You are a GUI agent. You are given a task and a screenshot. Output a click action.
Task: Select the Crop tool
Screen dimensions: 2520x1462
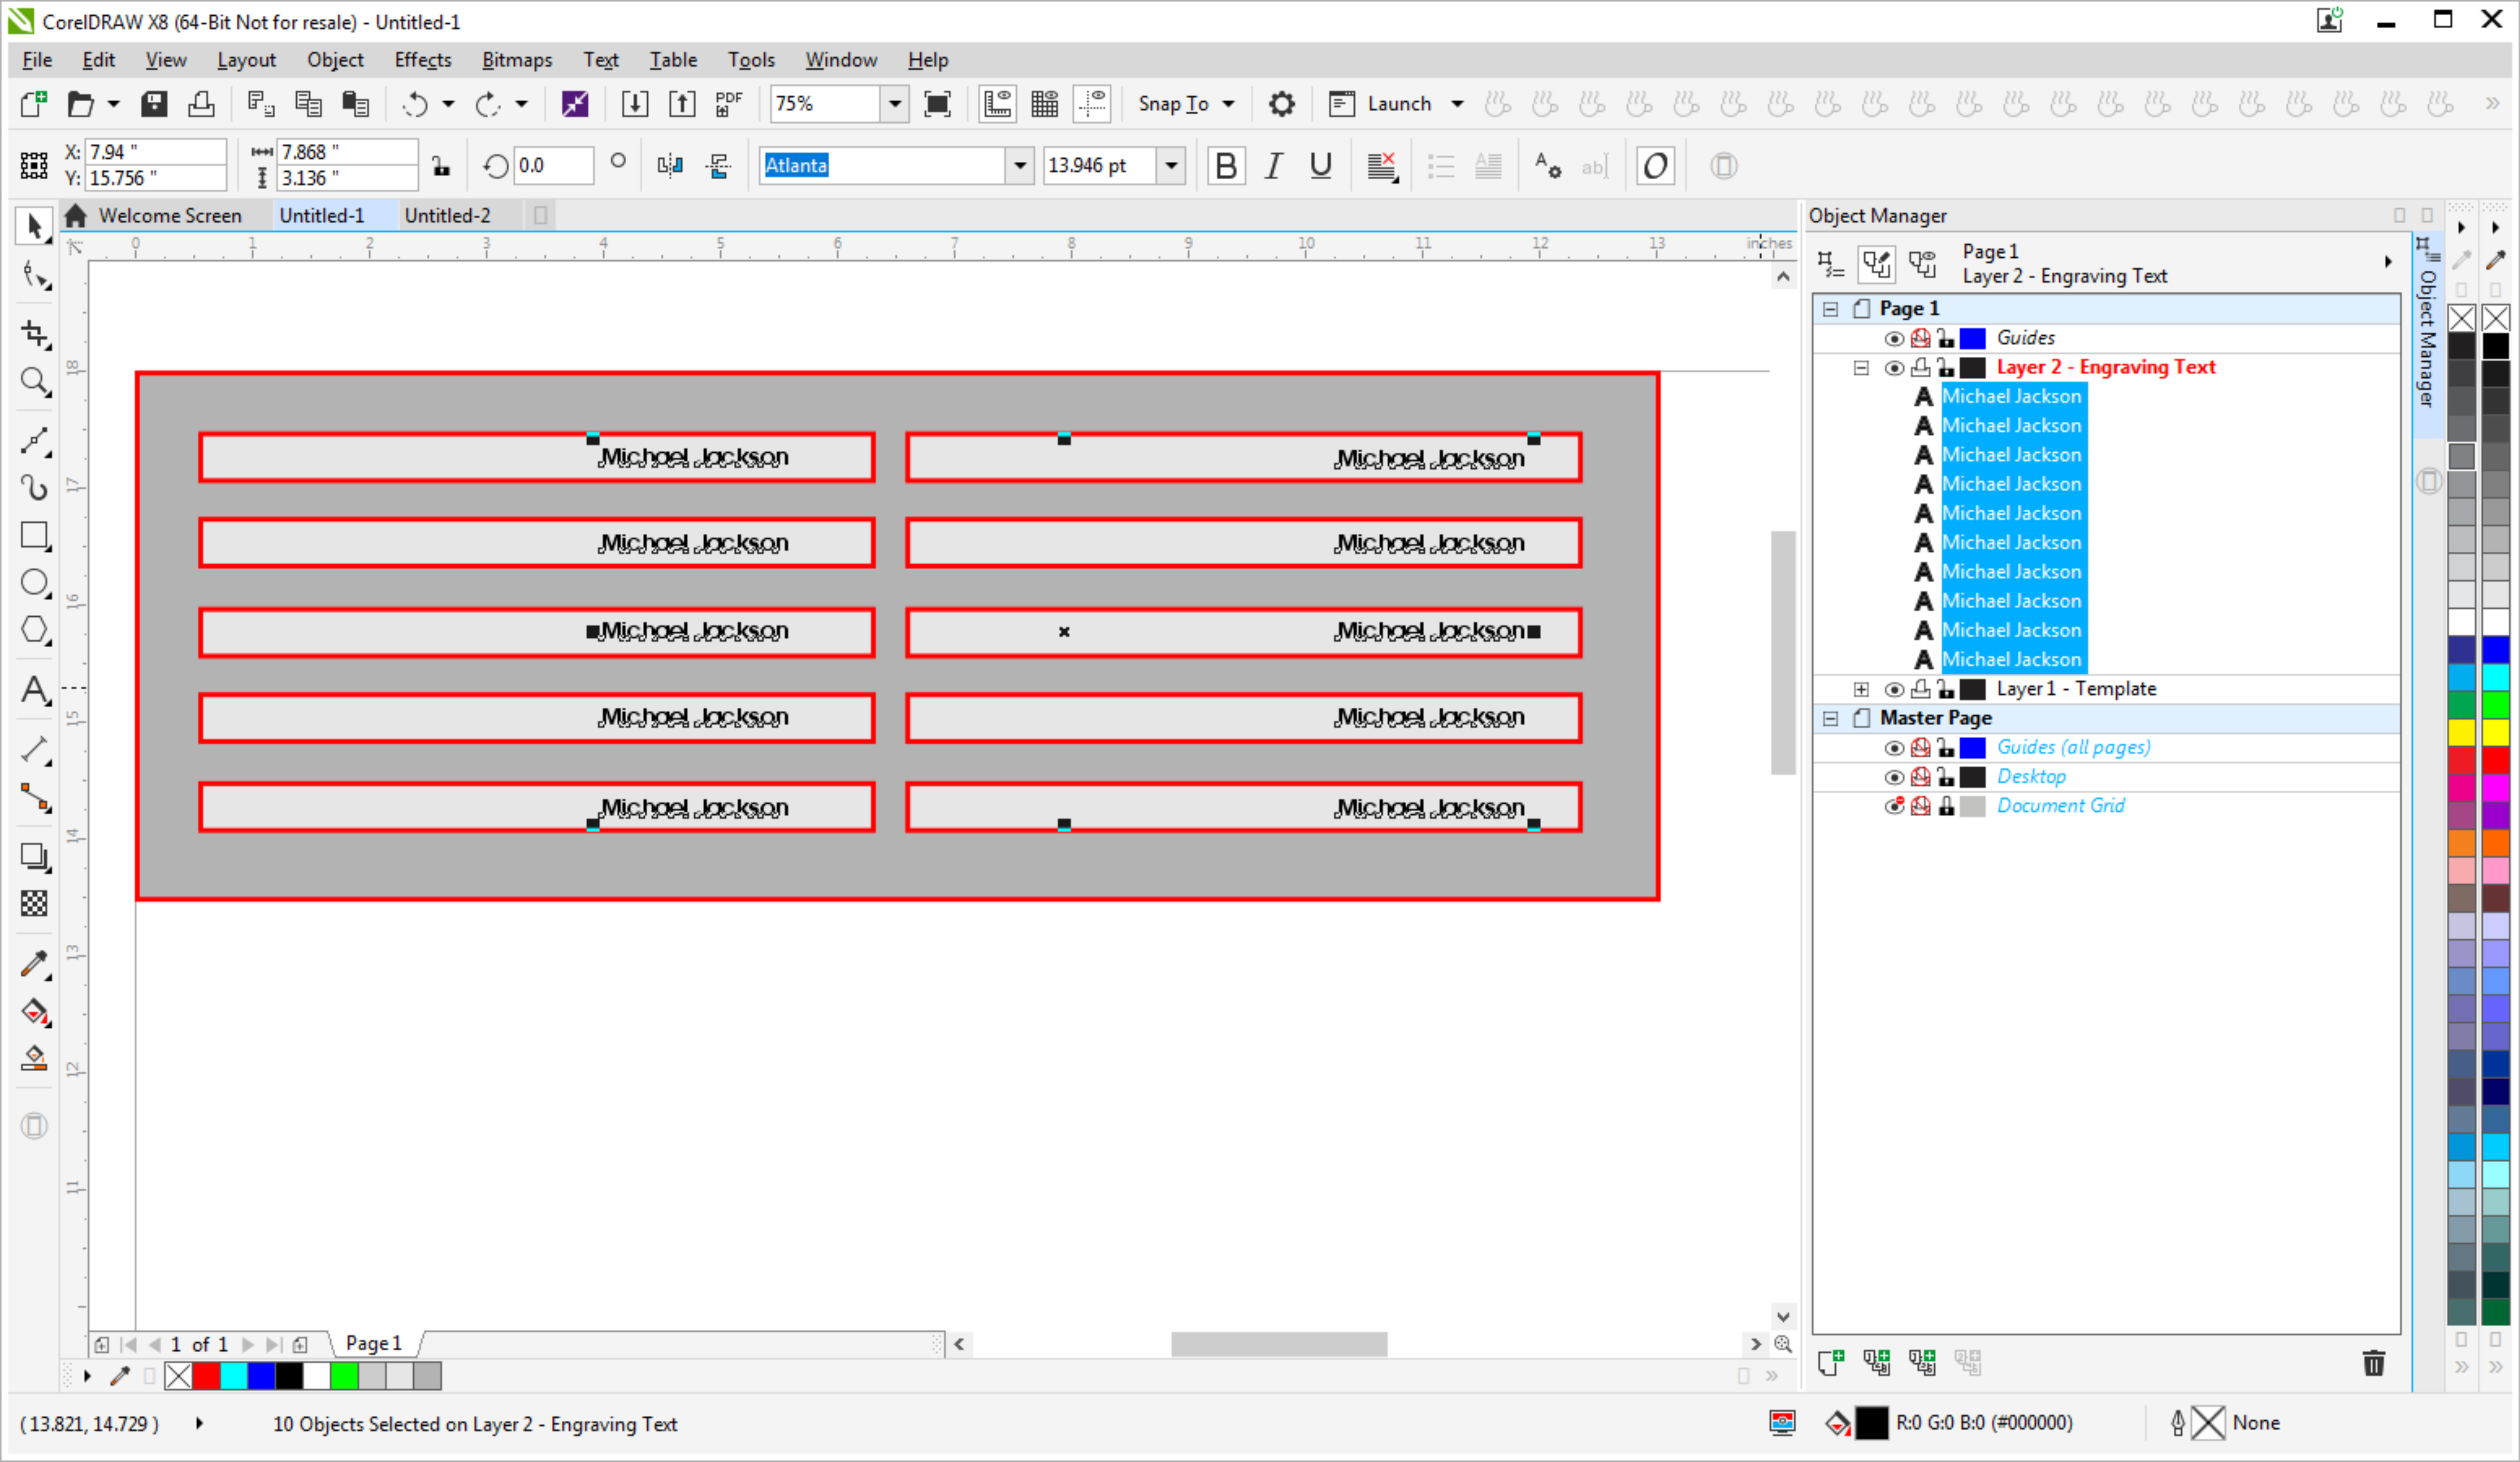click(x=35, y=334)
